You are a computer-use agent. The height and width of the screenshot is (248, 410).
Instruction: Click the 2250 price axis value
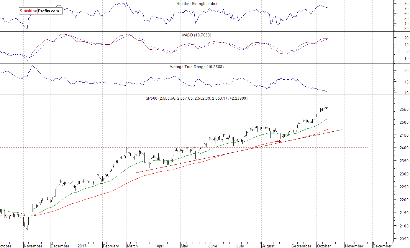point(404,187)
